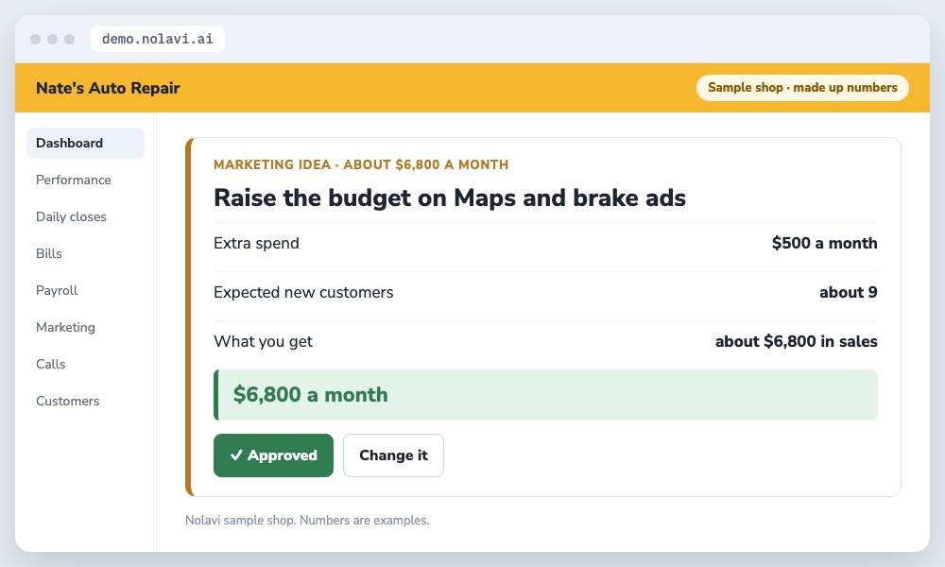This screenshot has width=945, height=567.
Task: Click the Nate's Auto Repair title
Action: 108,88
